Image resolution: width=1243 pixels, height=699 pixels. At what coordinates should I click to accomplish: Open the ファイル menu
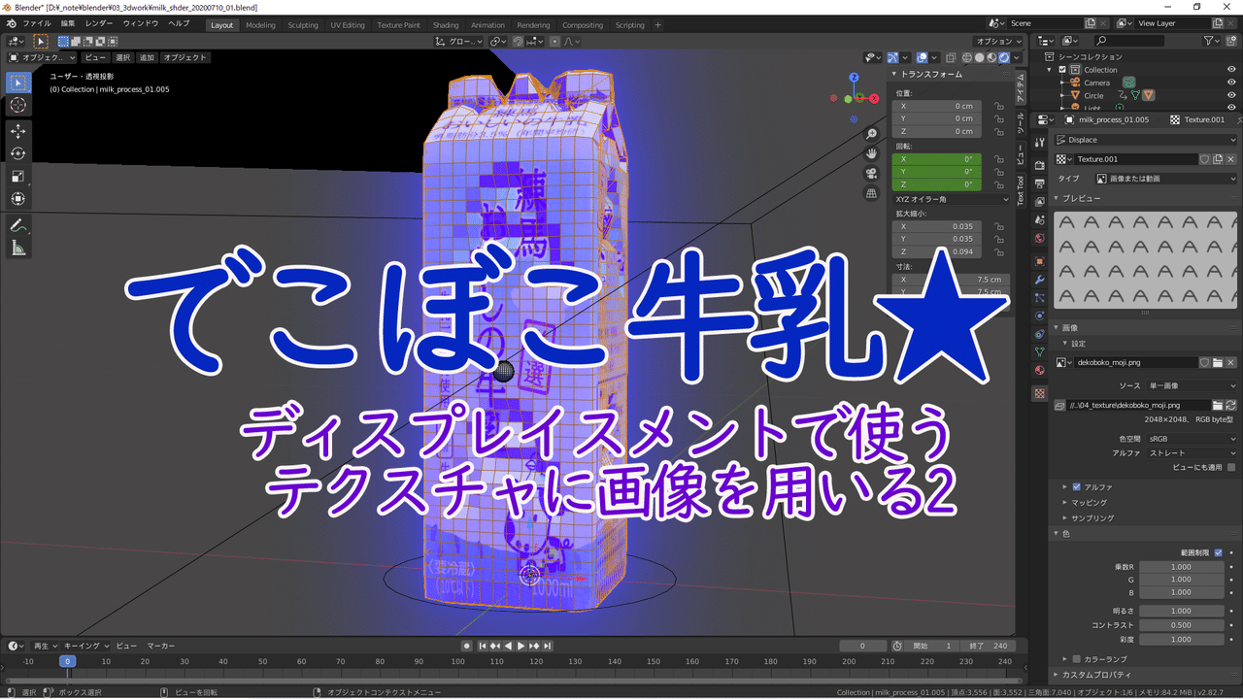36,24
